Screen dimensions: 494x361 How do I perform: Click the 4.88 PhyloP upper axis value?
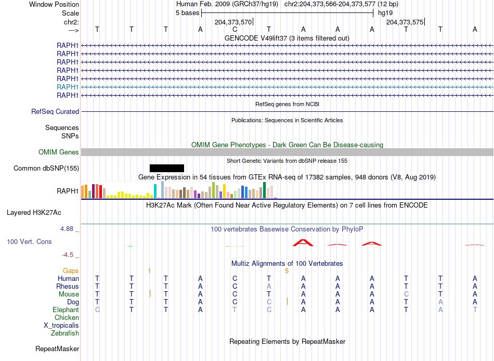click(67, 229)
